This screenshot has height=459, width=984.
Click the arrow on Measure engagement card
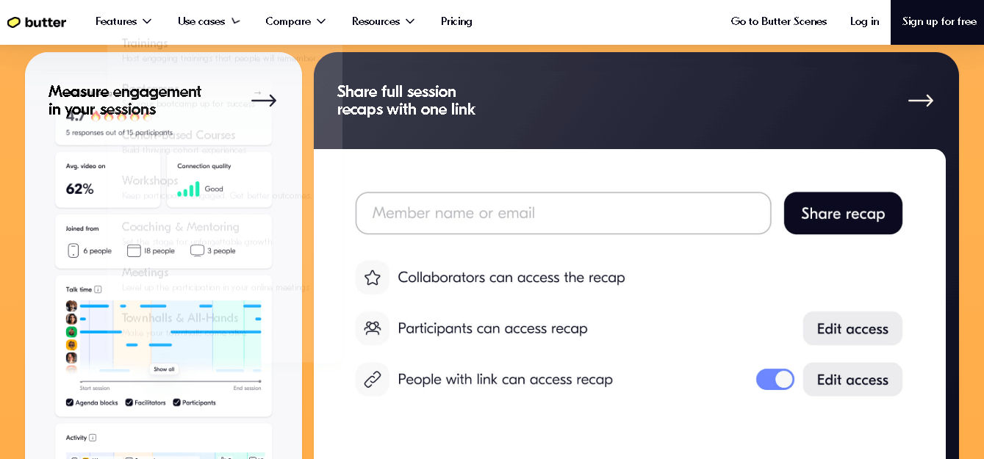(264, 100)
